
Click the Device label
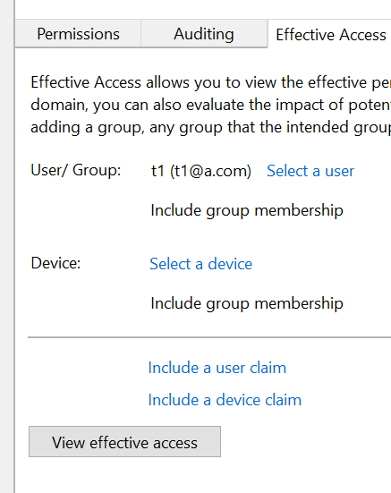tap(56, 263)
